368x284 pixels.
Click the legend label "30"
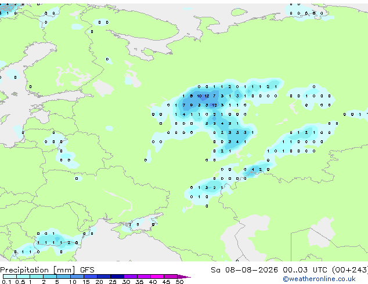[126, 282]
